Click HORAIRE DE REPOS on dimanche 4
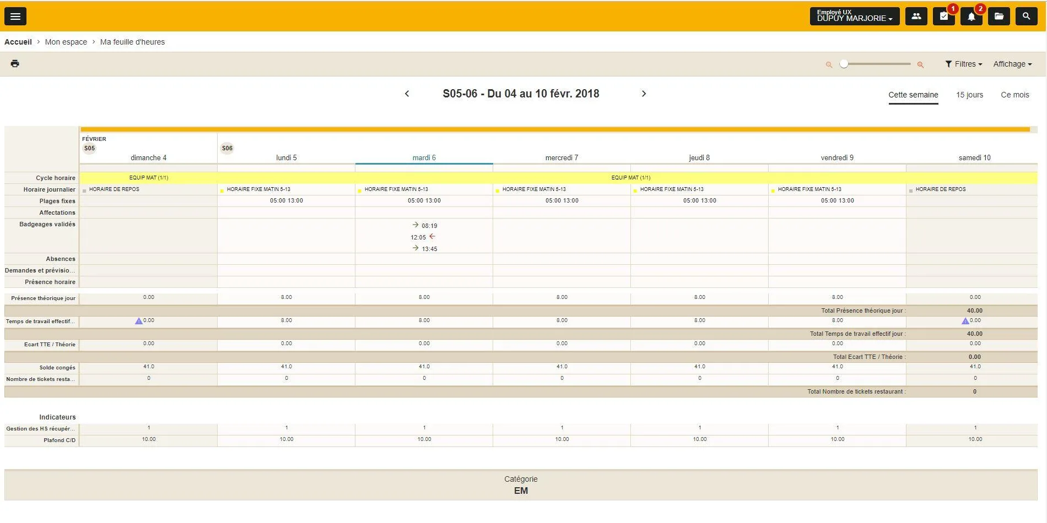This screenshot has height=523, width=1047. pyautogui.click(x=114, y=189)
